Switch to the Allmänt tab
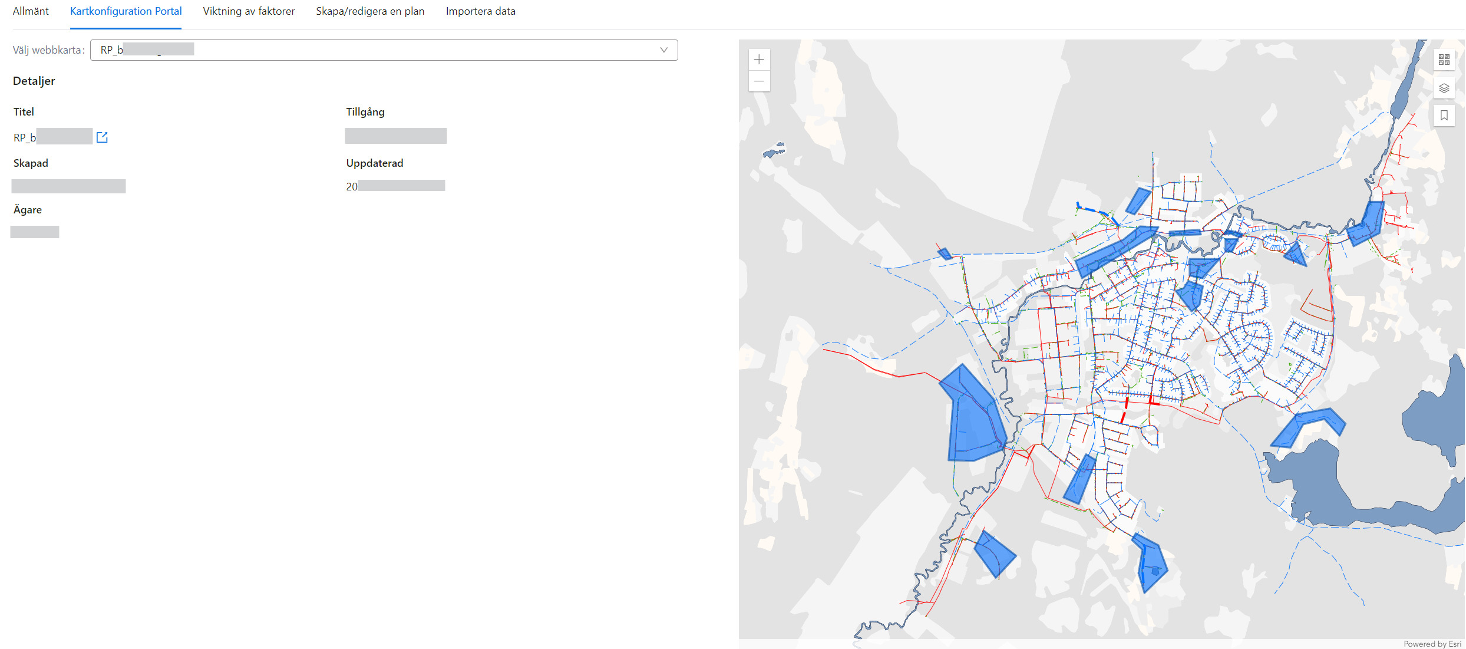This screenshot has width=1466, height=649. (x=31, y=11)
